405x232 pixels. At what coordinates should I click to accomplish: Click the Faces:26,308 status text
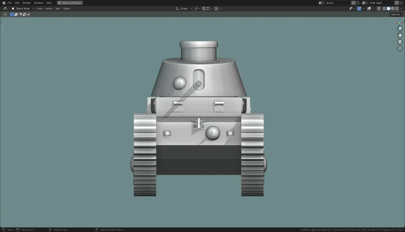(359, 230)
